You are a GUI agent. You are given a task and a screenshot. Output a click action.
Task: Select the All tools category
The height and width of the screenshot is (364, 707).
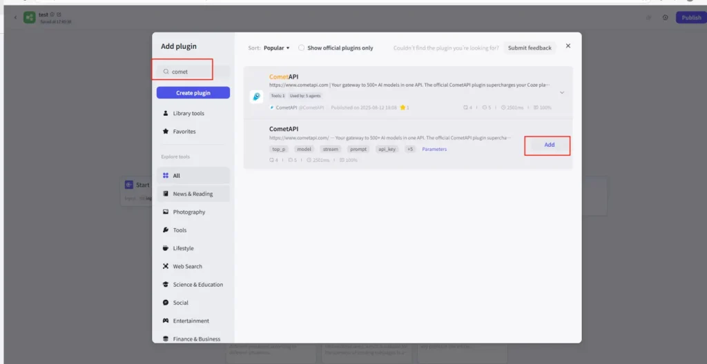pyautogui.click(x=193, y=176)
